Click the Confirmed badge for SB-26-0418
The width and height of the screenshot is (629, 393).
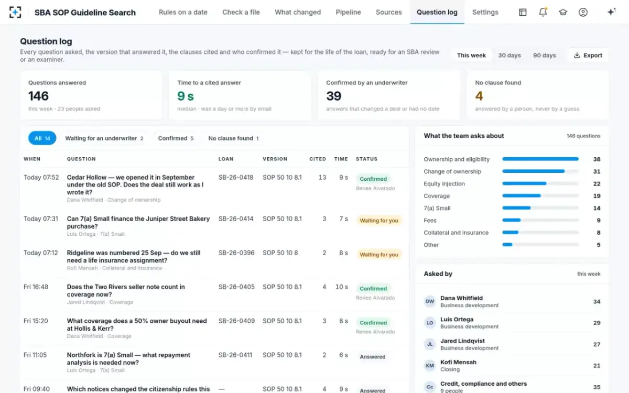(373, 179)
